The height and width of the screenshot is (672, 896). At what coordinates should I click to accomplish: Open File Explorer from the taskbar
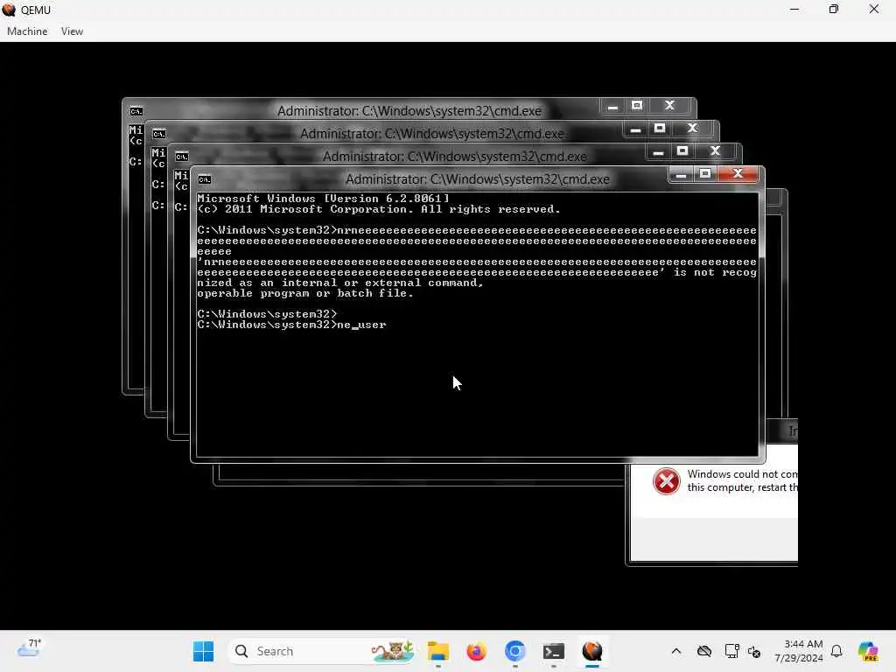(438, 651)
